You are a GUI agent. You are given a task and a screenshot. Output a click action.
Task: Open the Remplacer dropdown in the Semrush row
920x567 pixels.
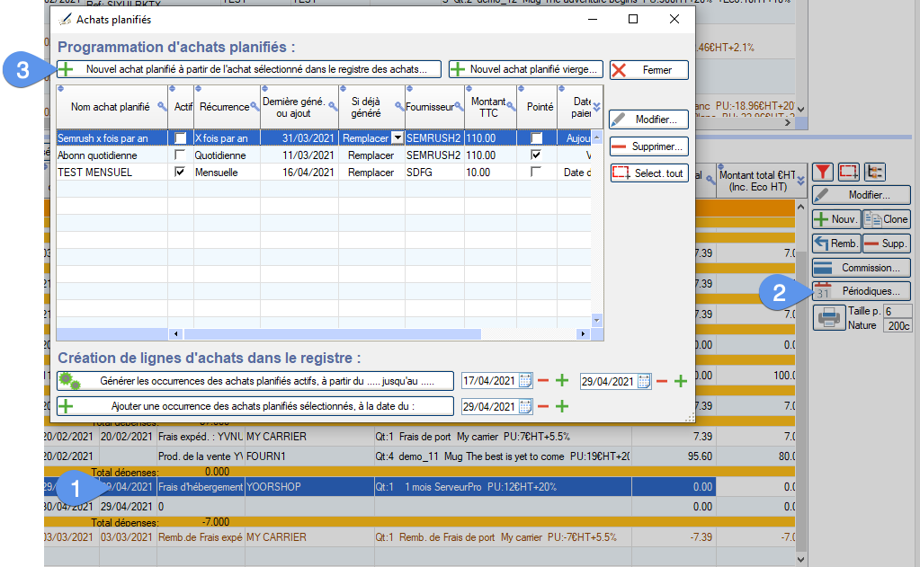pyautogui.click(x=397, y=138)
